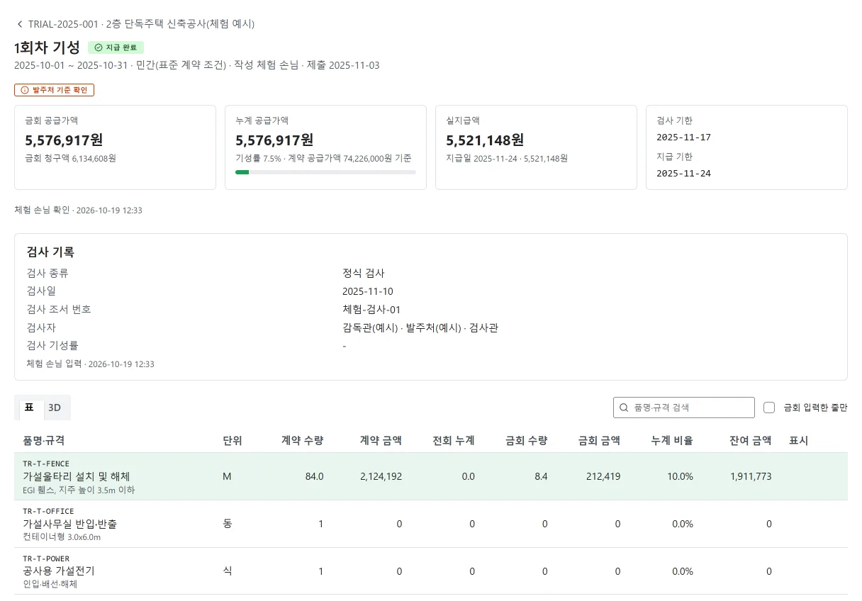The image size is (862, 601).
Task: Click the 금회 금액 column header
Action: point(599,441)
